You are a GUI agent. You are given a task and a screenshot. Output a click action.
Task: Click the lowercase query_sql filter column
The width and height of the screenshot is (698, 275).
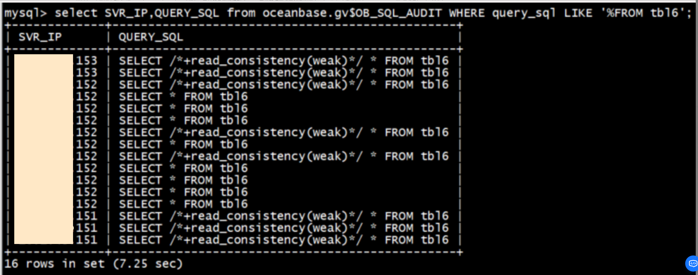pos(524,13)
